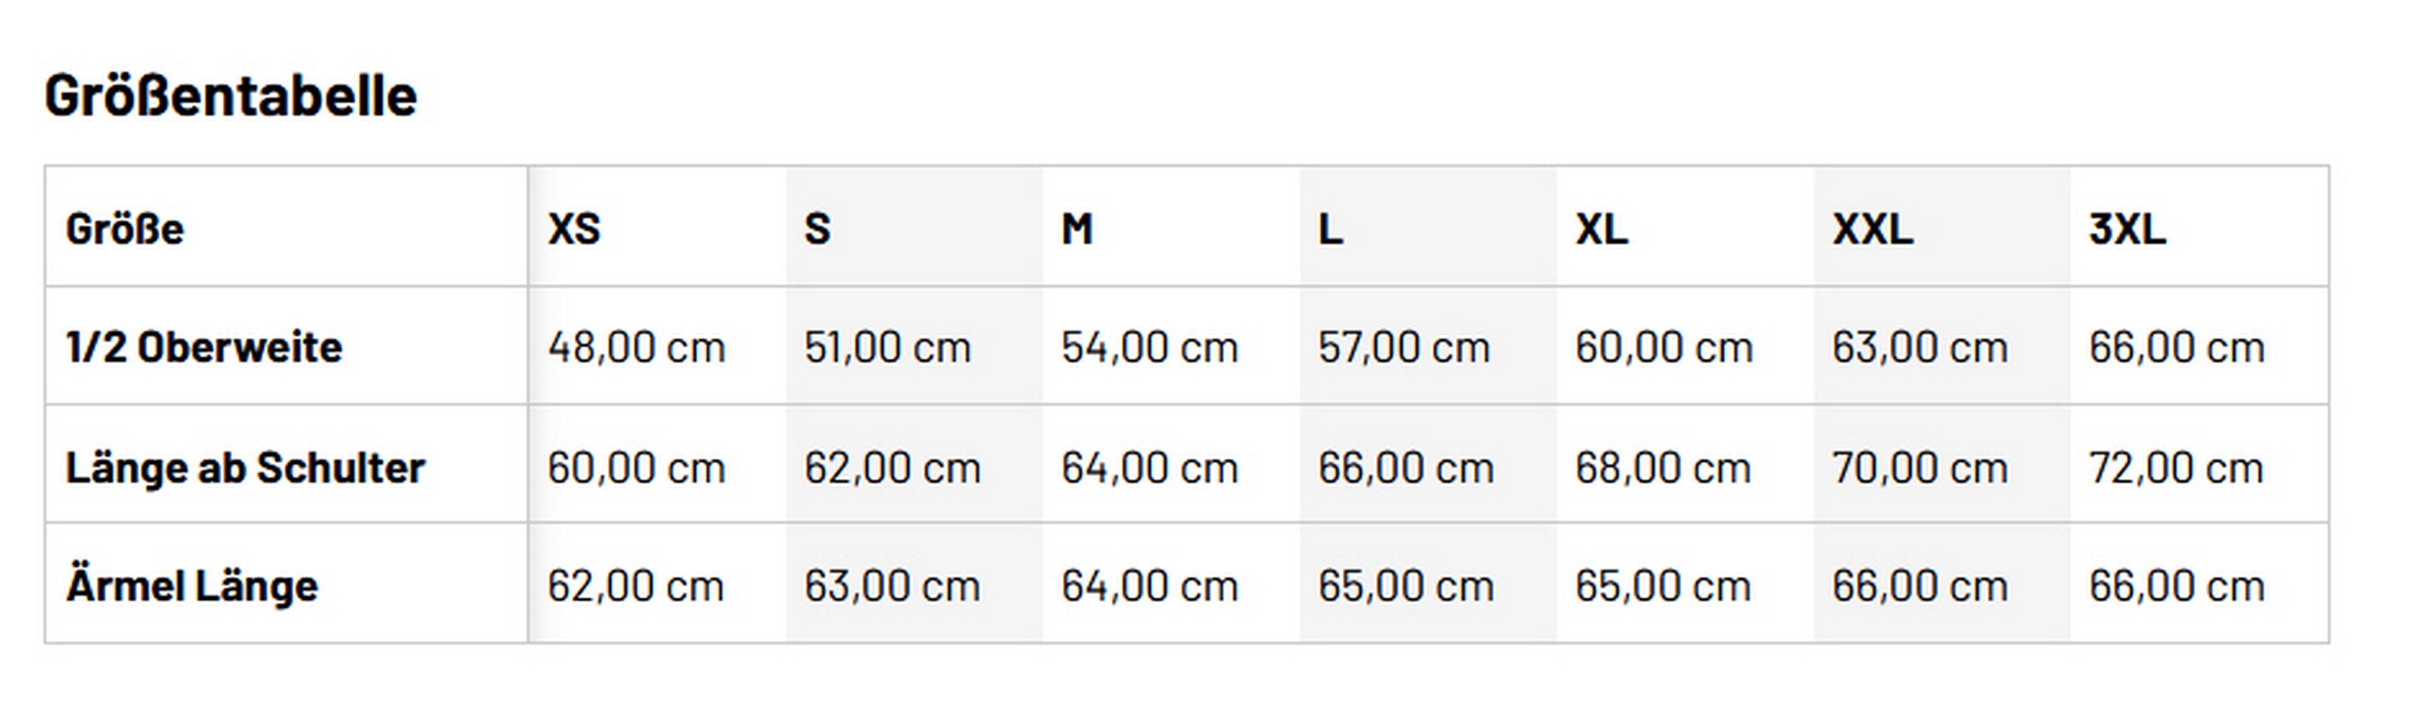Click the Größe row header cell
2423x724 pixels.
point(125,229)
